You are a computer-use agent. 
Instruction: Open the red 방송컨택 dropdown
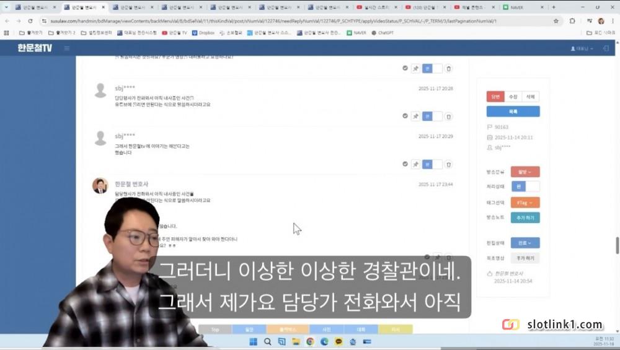(525, 172)
